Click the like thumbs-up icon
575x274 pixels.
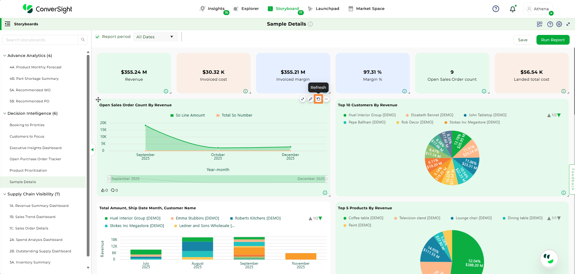click(x=103, y=190)
